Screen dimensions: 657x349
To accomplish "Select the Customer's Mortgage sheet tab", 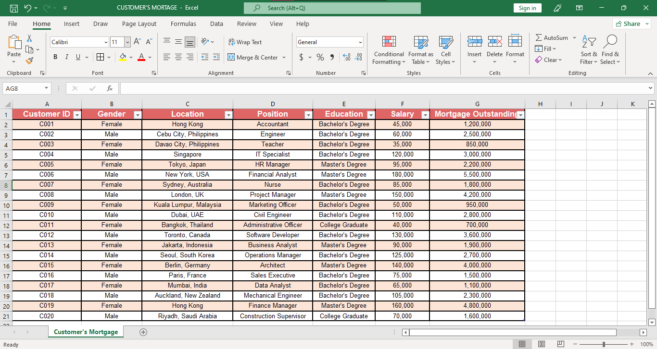I will 86,332.
